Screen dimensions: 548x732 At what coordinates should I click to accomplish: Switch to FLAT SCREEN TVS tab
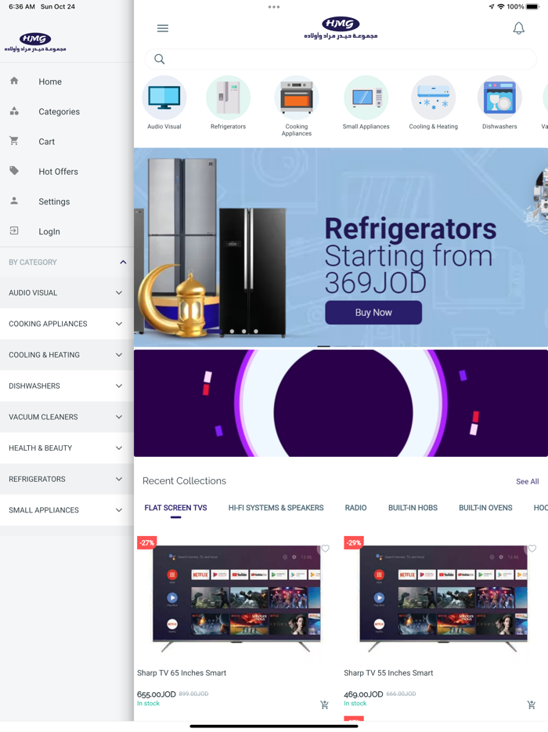pos(176,508)
